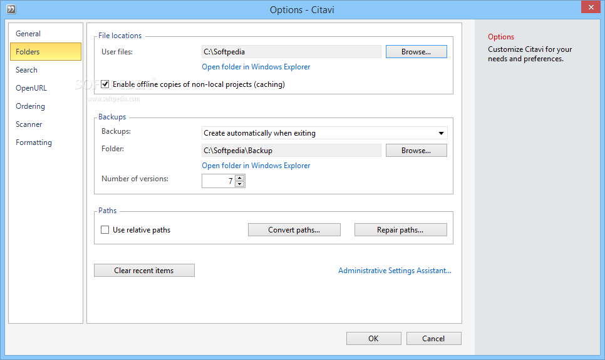Click the Convert paths button

click(294, 230)
